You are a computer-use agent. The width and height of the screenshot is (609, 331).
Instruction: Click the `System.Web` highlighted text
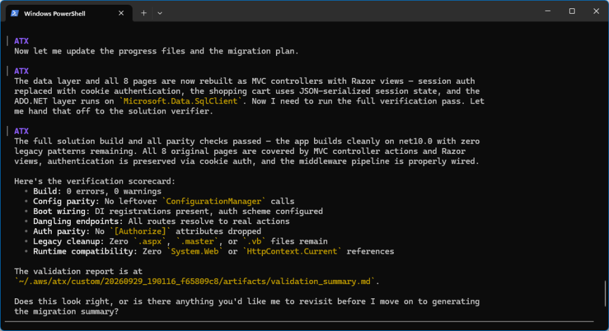[x=195, y=251]
